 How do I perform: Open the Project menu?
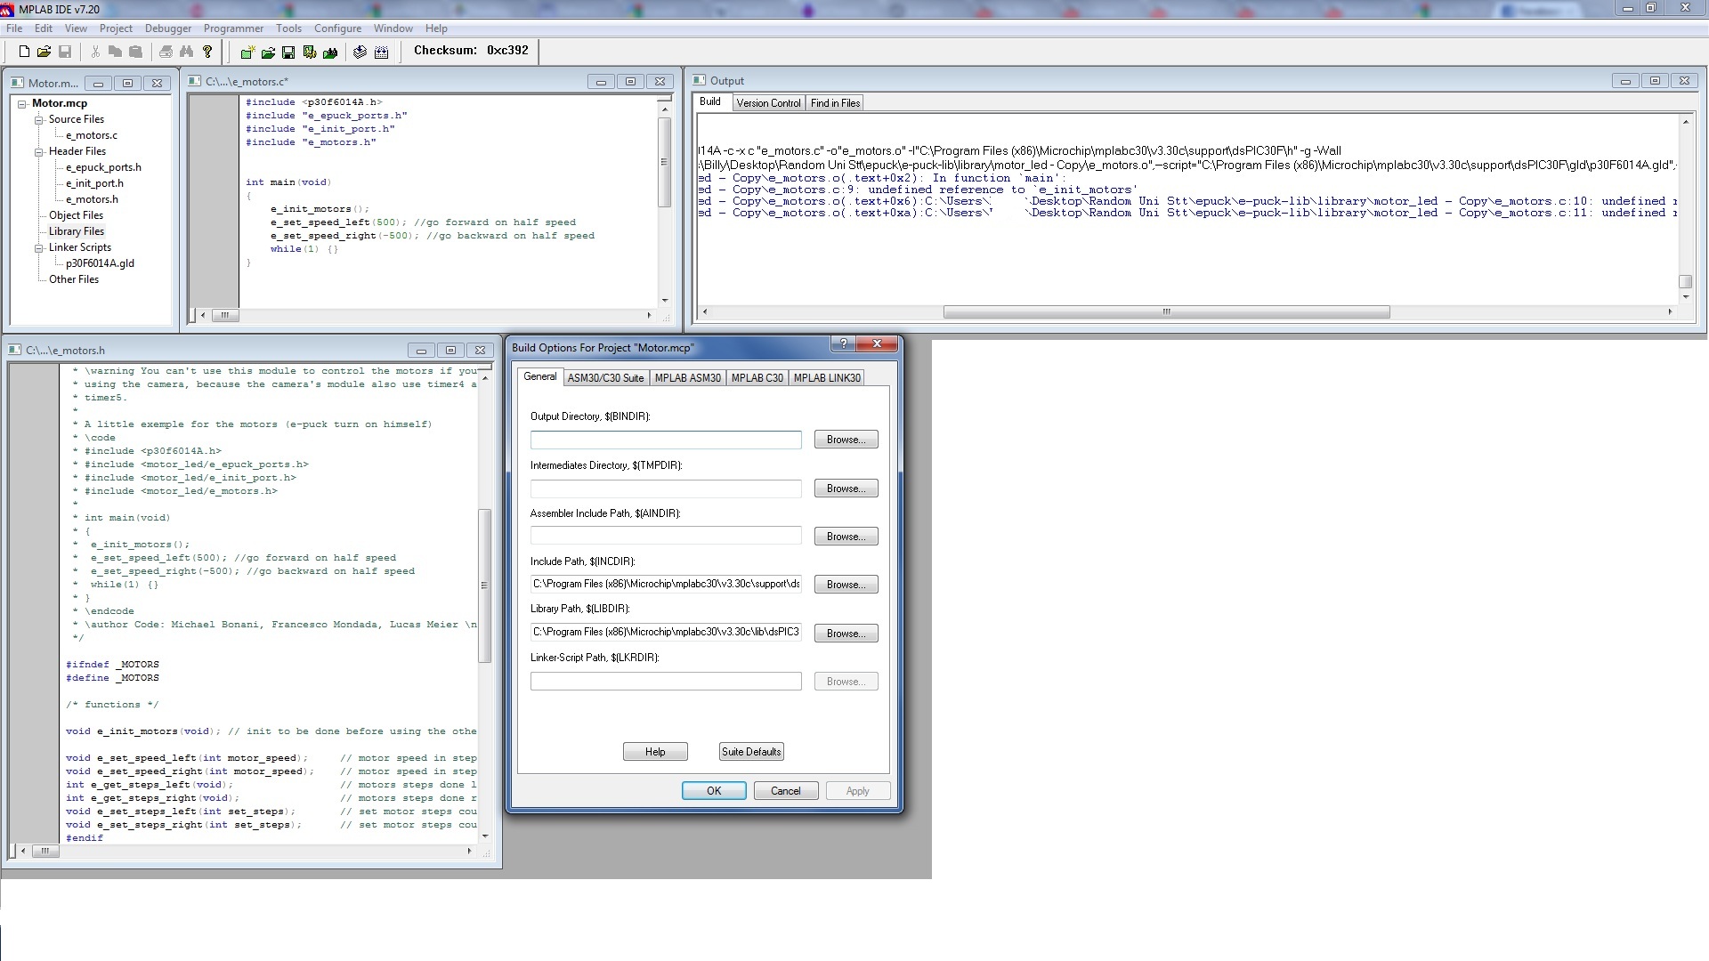(116, 28)
